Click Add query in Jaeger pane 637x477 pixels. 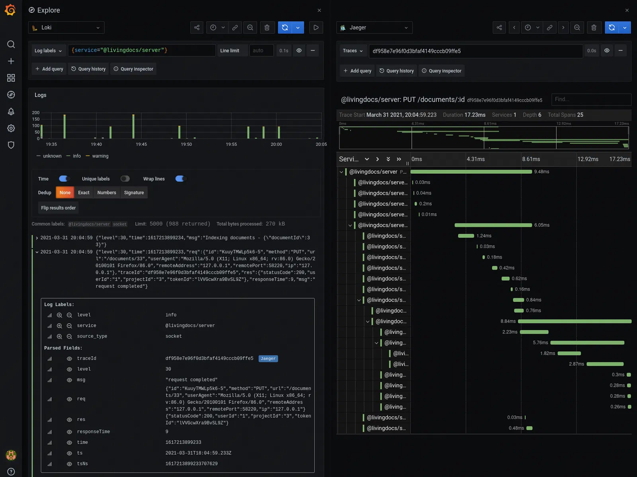tap(357, 71)
